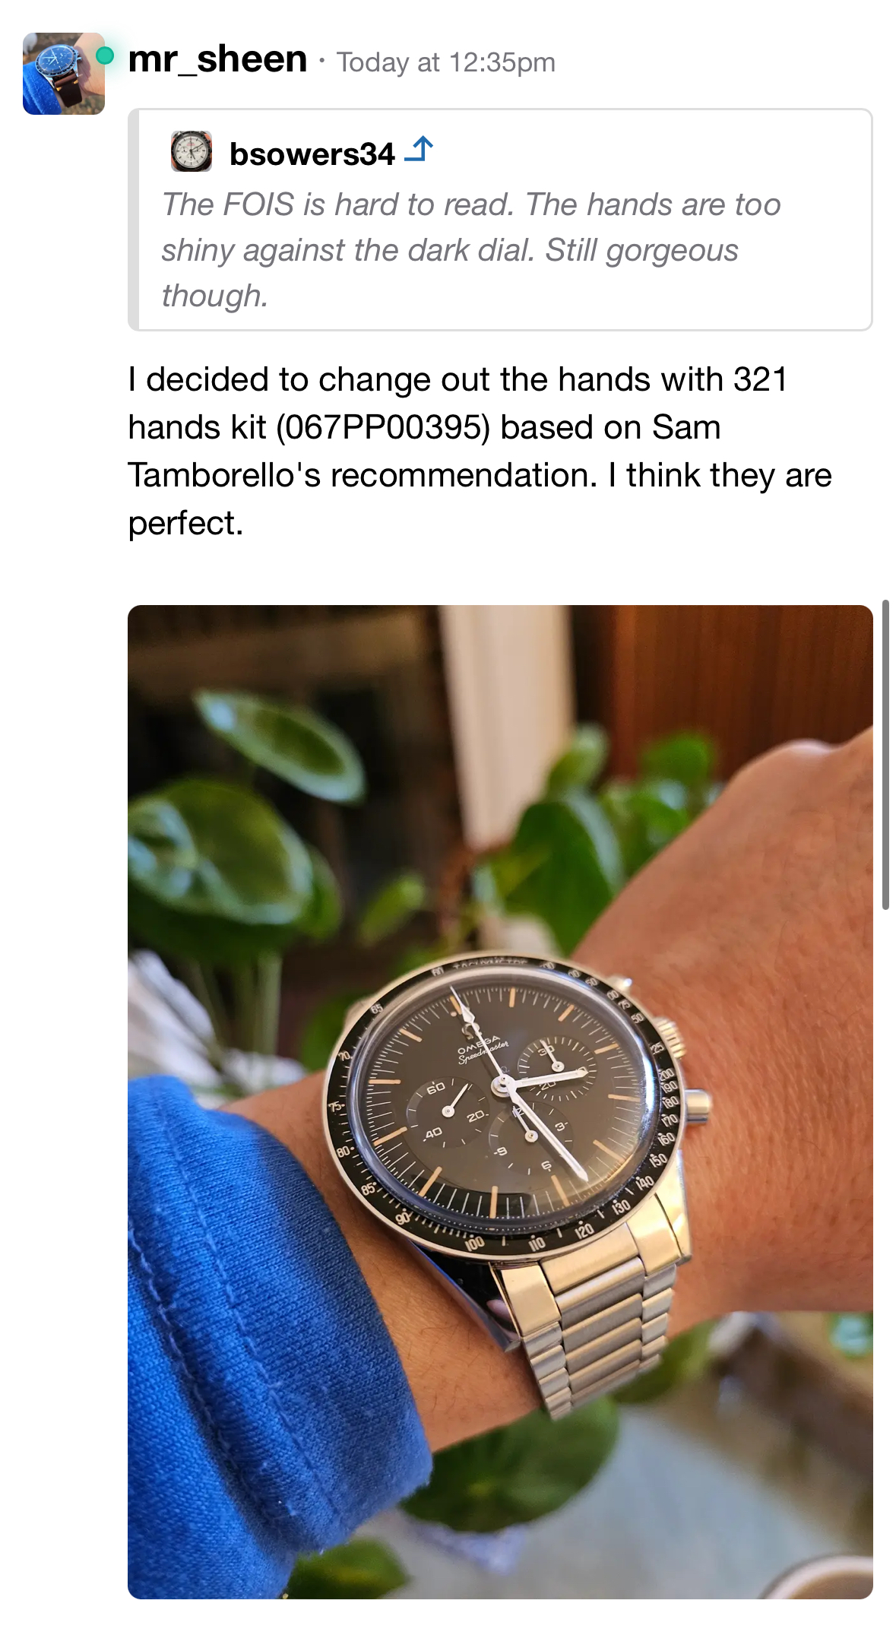This screenshot has width=896, height=1632.
Task: Open bsowers34's small avatar in quote
Action: click(192, 151)
